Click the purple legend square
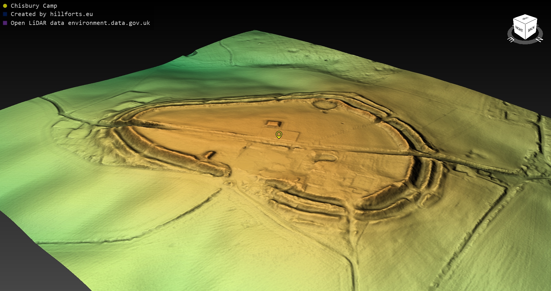Image resolution: width=551 pixels, height=291 pixels. [5, 23]
